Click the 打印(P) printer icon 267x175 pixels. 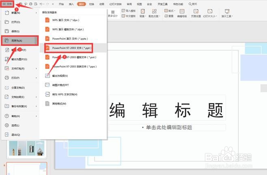pyautogui.click(x=7, y=78)
